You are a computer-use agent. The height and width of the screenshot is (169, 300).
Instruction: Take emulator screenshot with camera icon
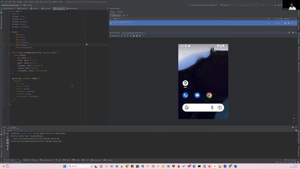(134, 36)
